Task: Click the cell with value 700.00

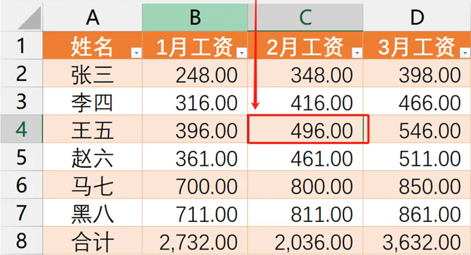Action: tap(195, 185)
